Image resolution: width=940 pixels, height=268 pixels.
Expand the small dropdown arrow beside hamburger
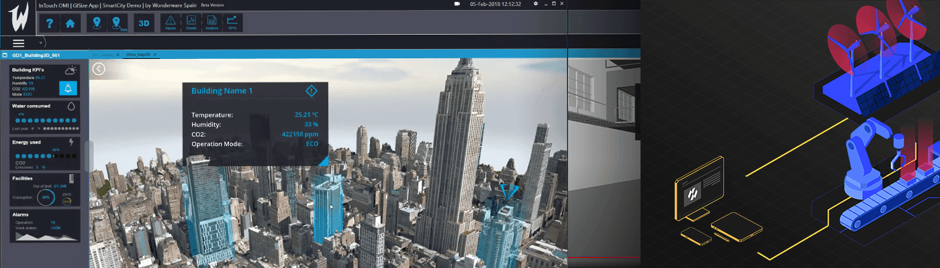pyautogui.click(x=40, y=44)
